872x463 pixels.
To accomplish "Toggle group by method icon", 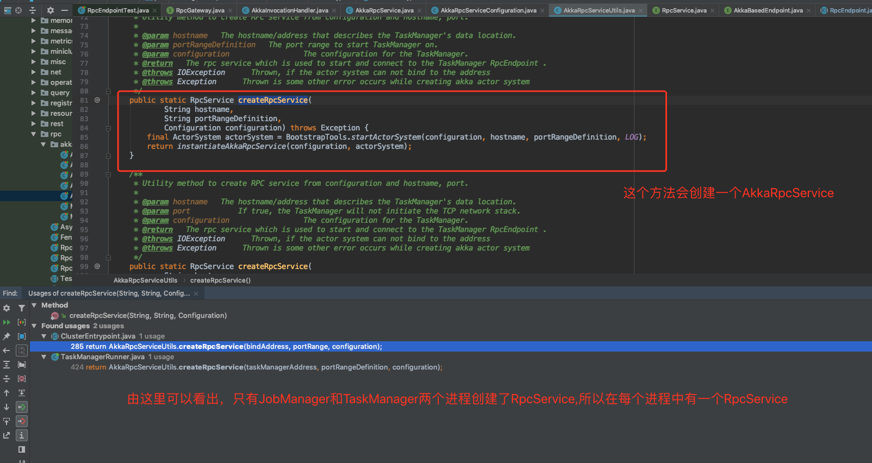I will point(22,379).
